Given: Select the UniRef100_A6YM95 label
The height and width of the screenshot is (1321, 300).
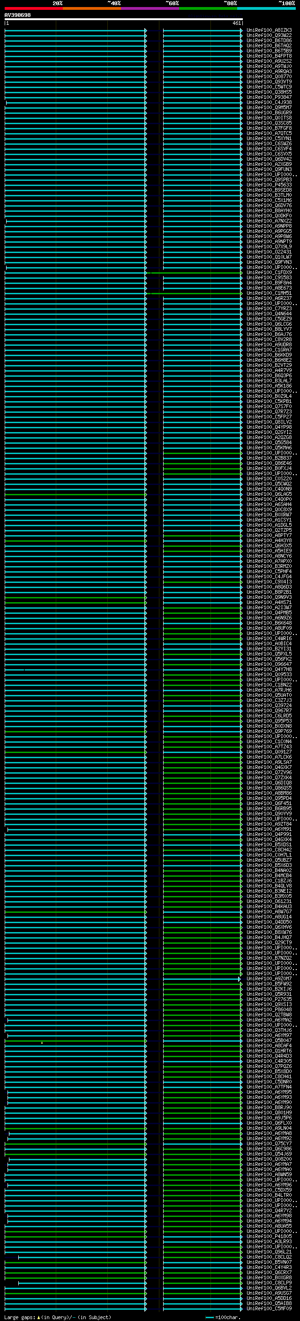Looking at the screenshot, I should coord(269,1092).
